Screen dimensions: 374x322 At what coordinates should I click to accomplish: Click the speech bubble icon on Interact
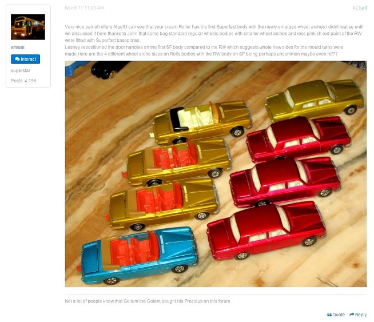click(x=17, y=59)
